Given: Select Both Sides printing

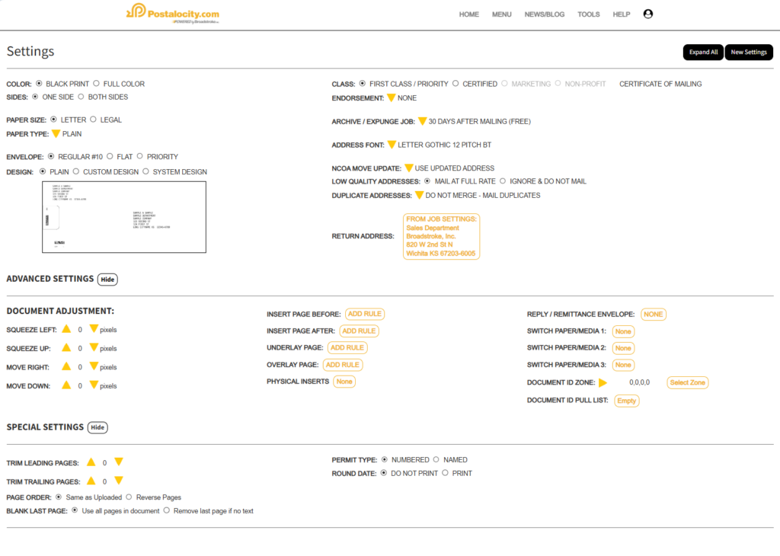Looking at the screenshot, I should (81, 97).
